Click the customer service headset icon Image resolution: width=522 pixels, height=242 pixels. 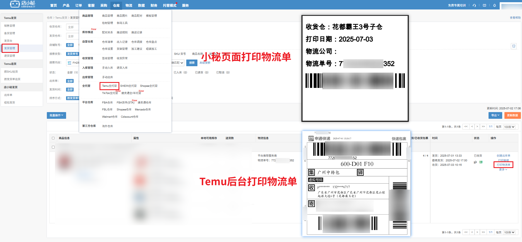(474, 5)
